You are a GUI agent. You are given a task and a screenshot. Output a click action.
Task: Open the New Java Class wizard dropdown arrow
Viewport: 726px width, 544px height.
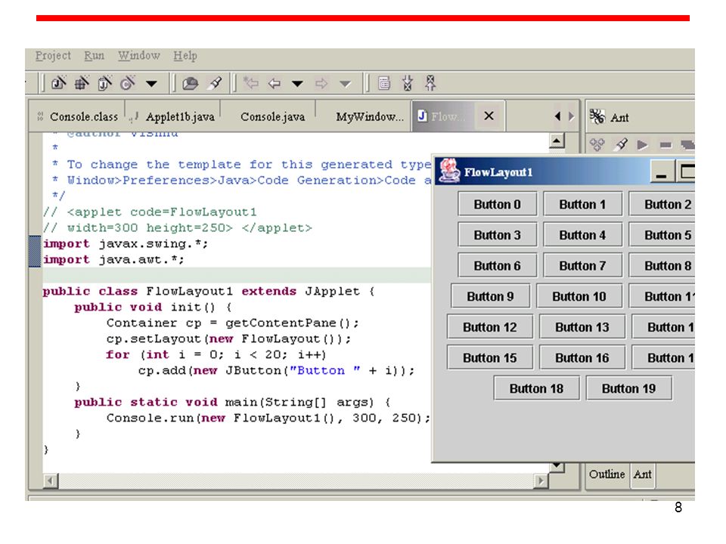[x=151, y=84]
